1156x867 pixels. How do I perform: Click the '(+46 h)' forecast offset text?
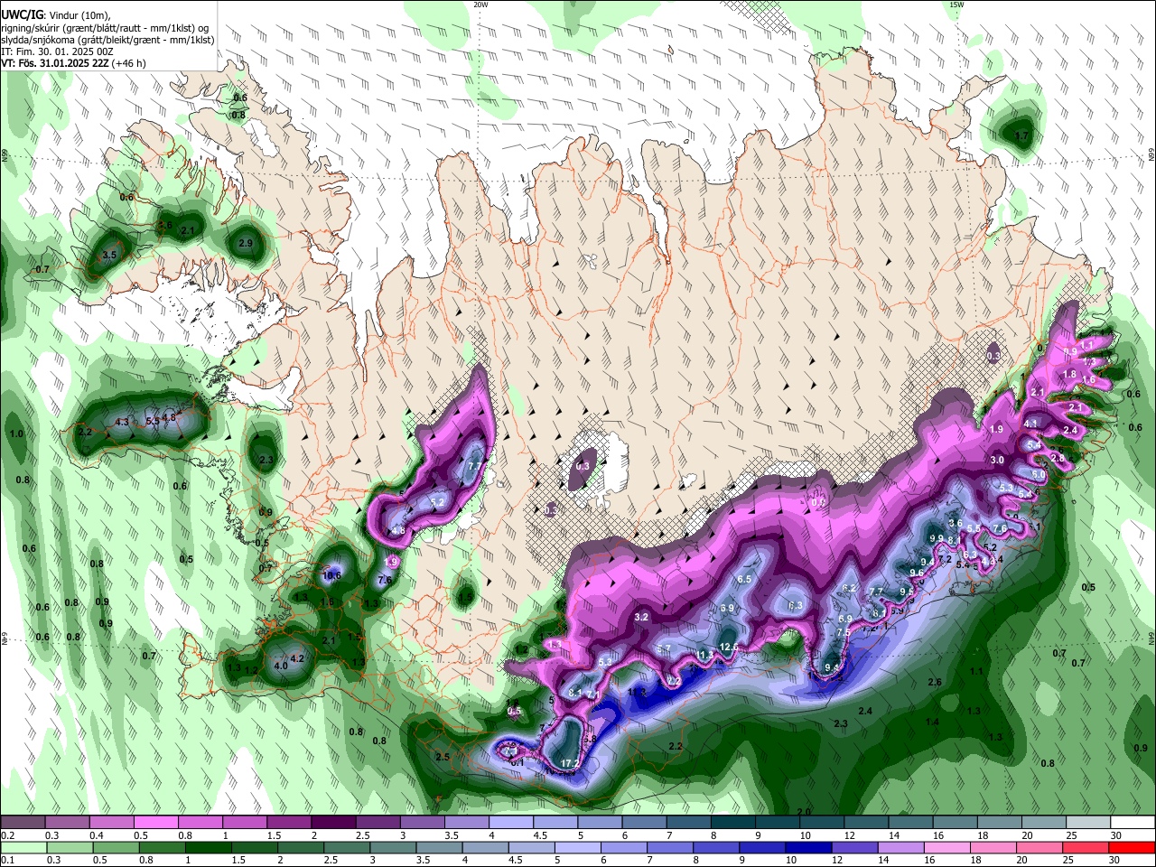point(129,64)
